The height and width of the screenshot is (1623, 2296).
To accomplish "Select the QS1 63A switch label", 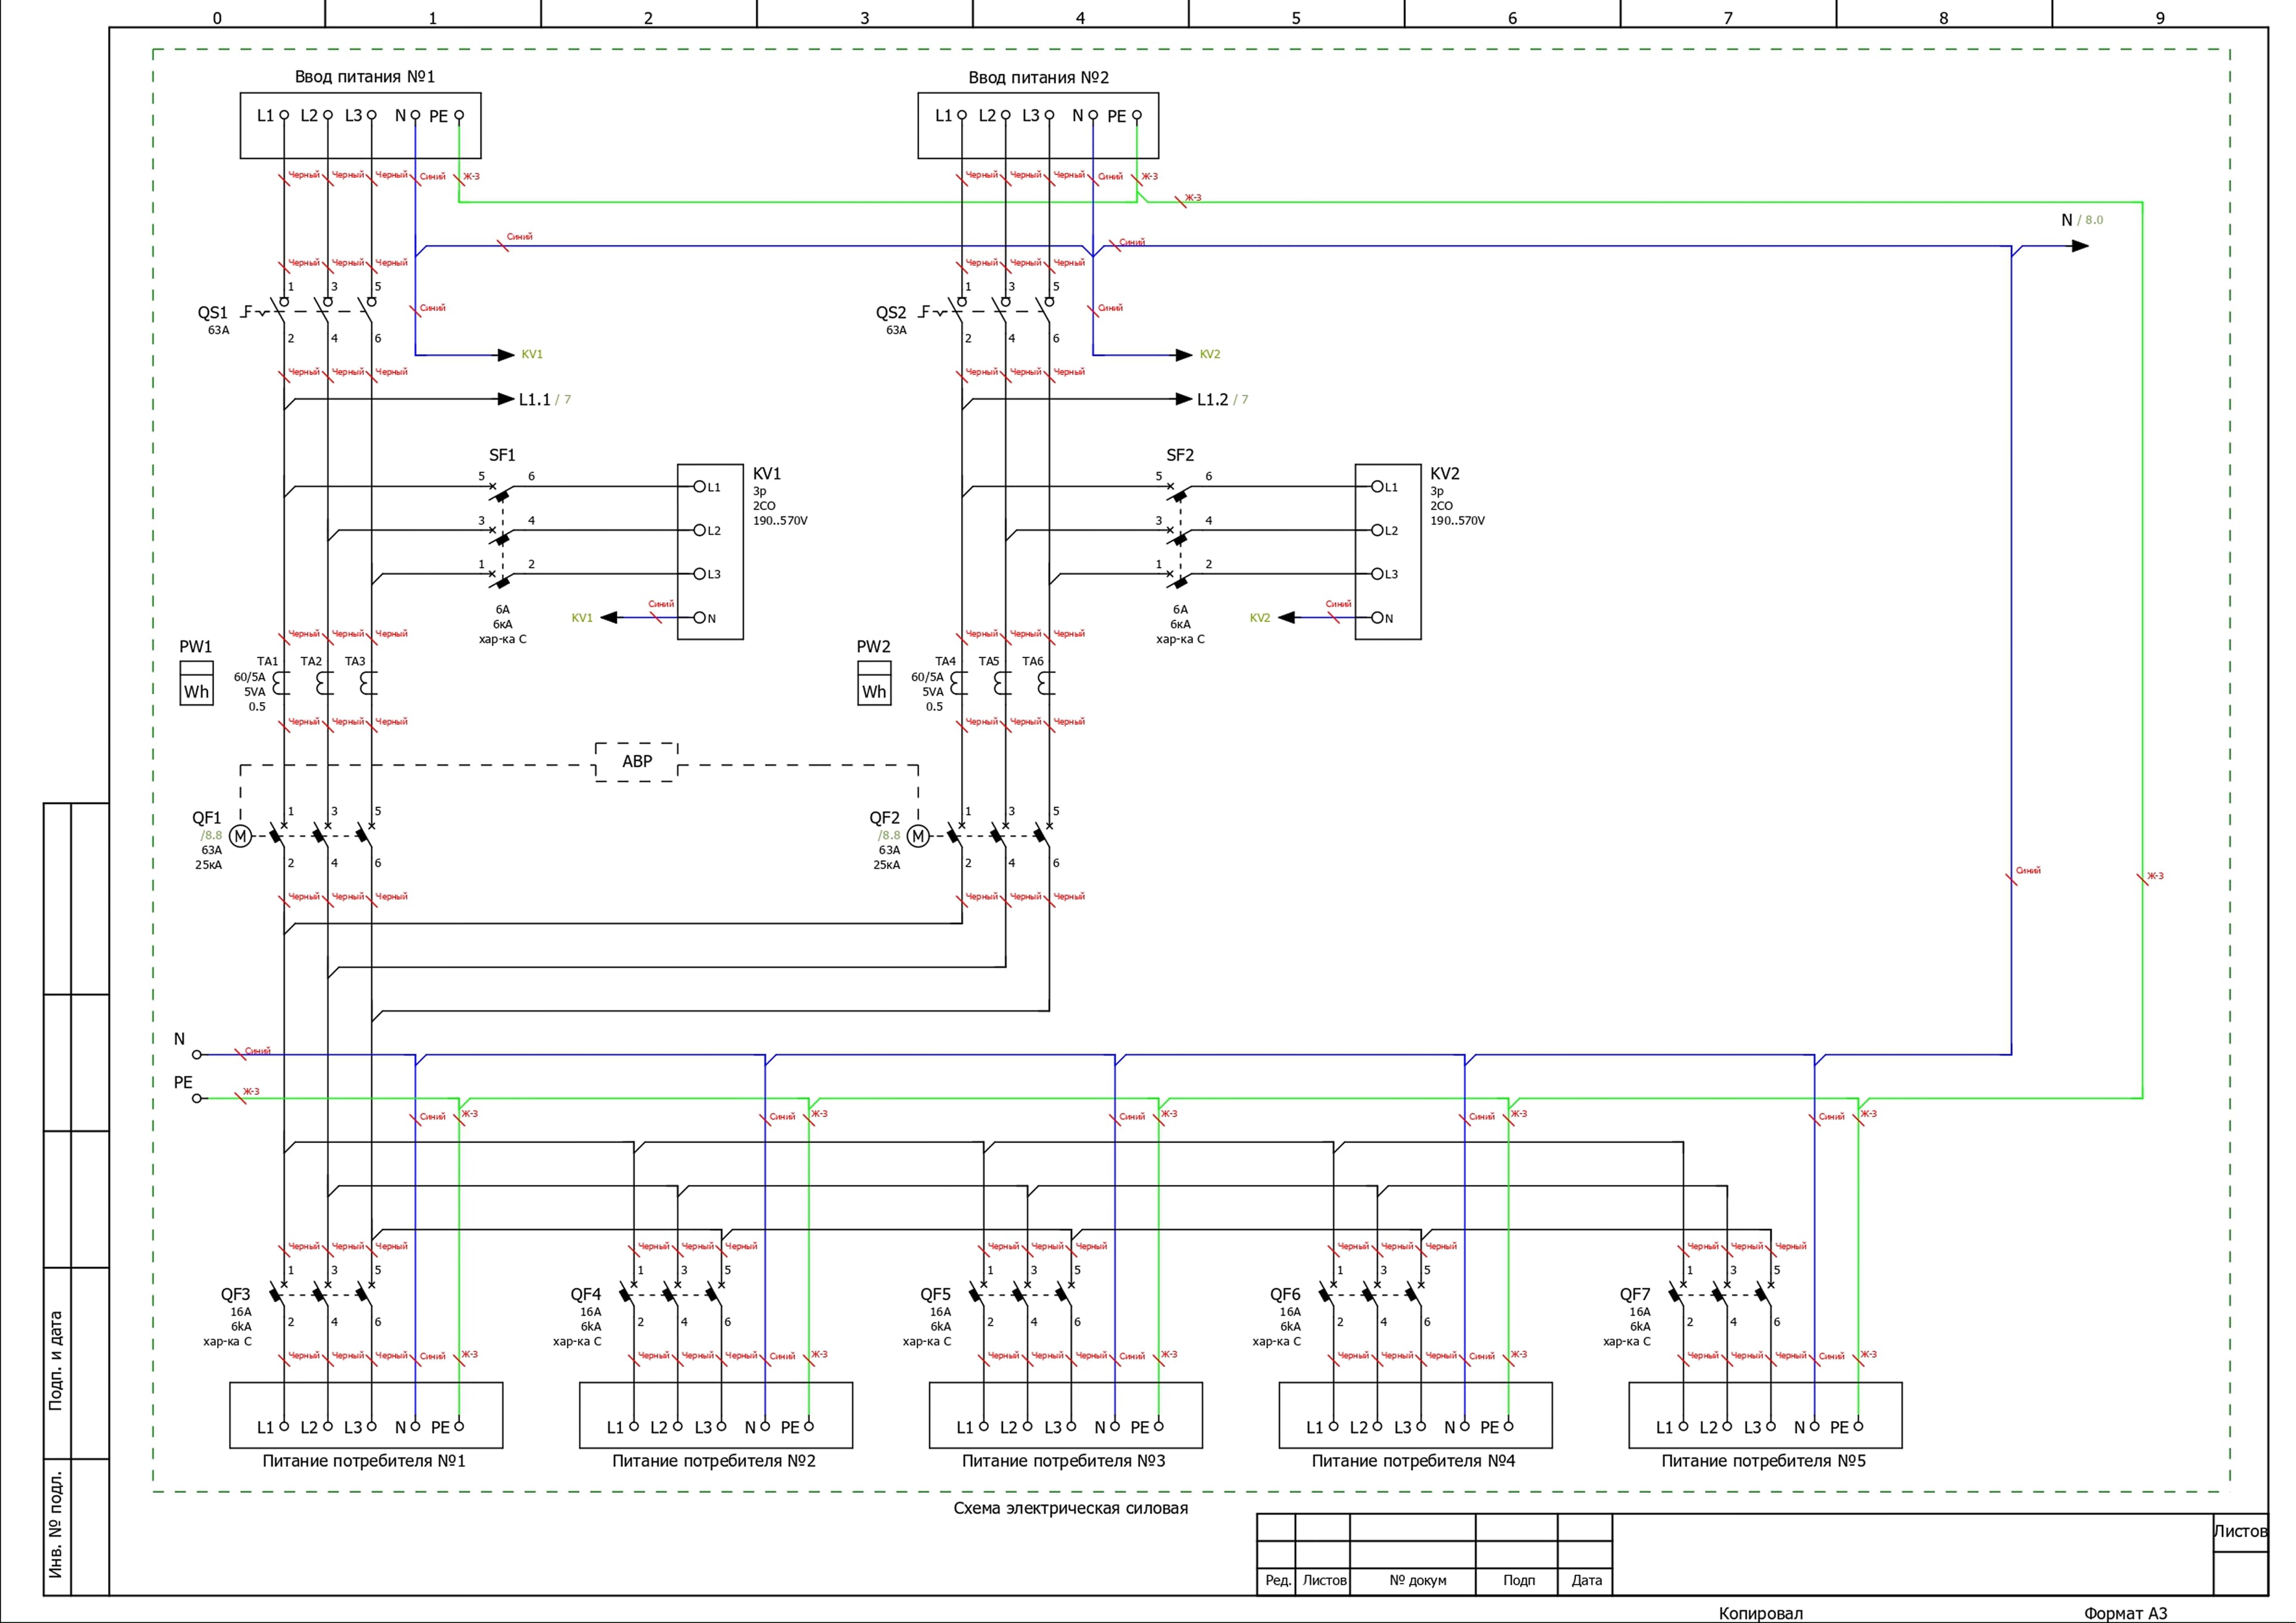I will pos(212,313).
